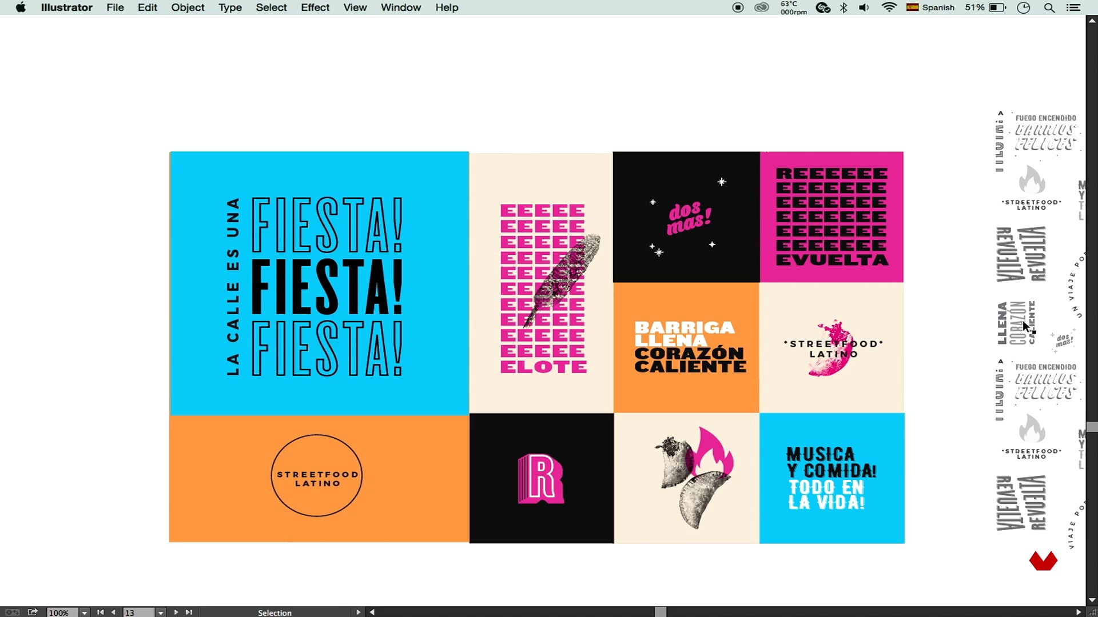Click the vertical scrollbar down arrow
The width and height of the screenshot is (1098, 617).
[x=1092, y=600]
